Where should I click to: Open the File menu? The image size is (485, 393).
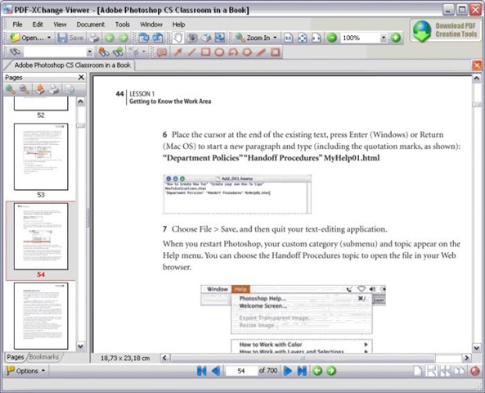click(x=17, y=25)
